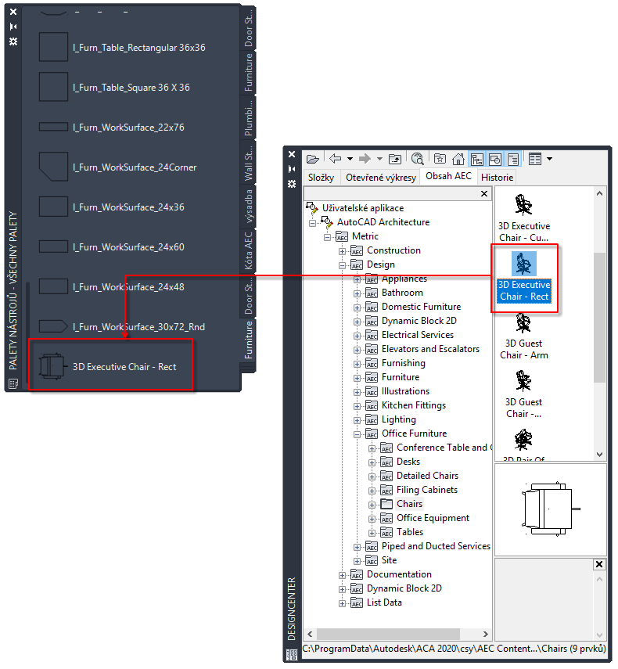Open the Kóta AEC tool palette tab
This screenshot has width=618, height=669.
point(249,251)
